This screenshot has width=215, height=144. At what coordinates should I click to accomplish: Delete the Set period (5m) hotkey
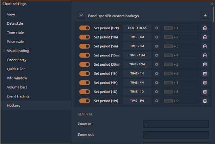point(205,46)
